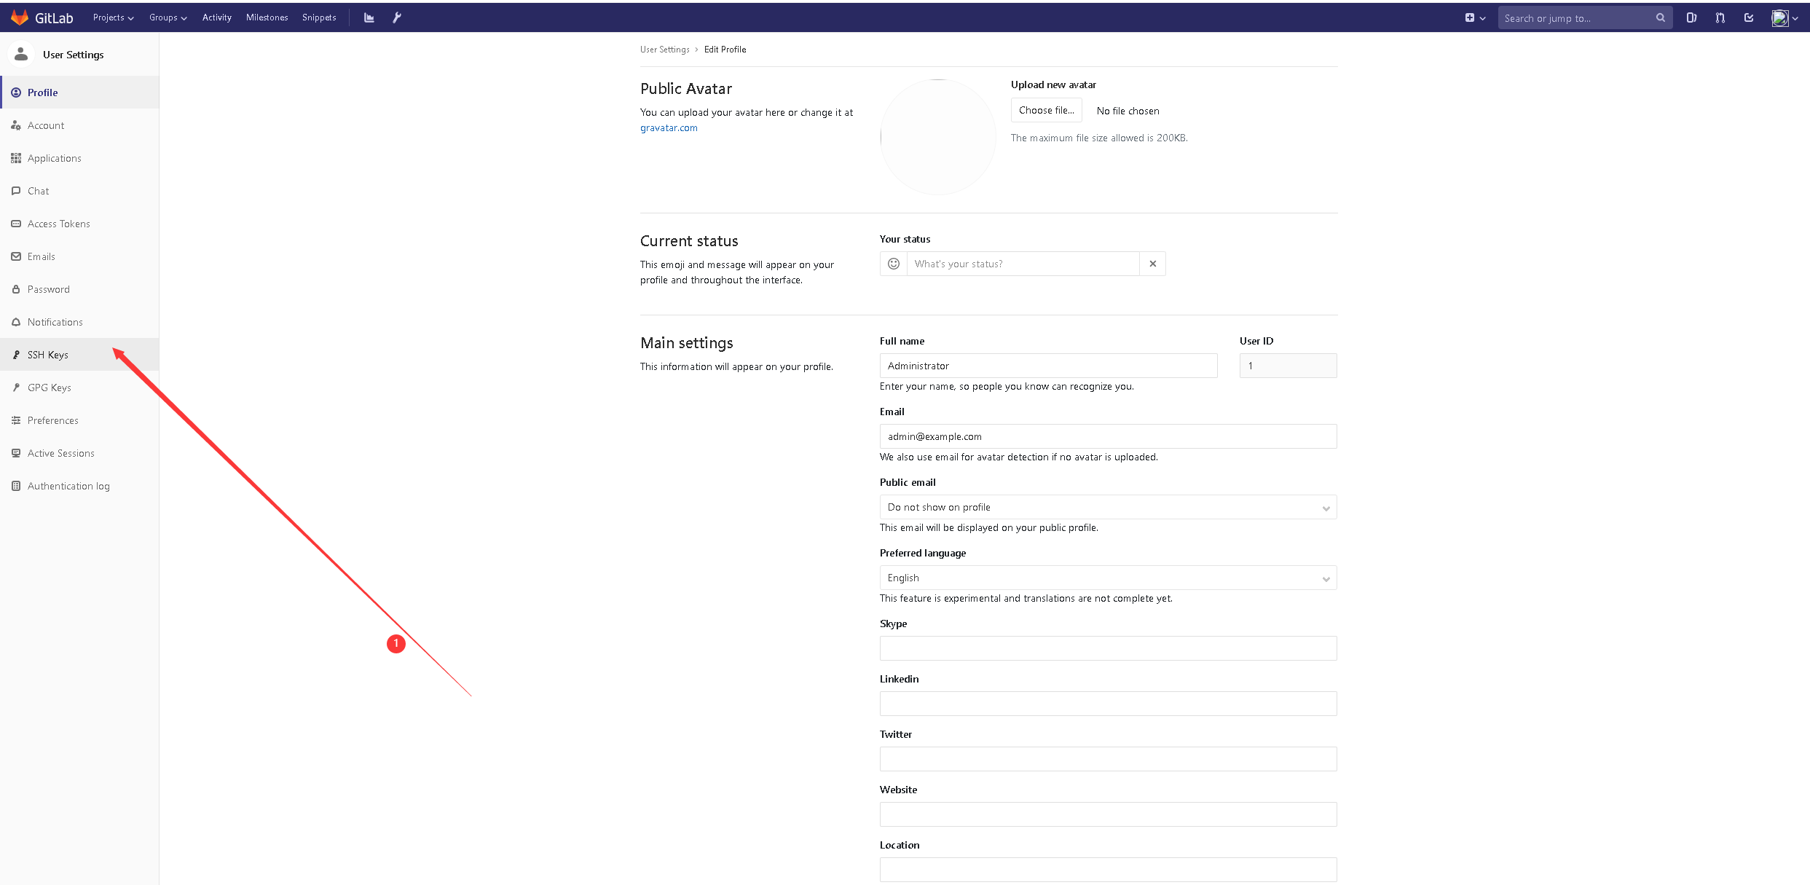
Task: Open the instance statistics chart icon
Action: pyautogui.click(x=369, y=17)
